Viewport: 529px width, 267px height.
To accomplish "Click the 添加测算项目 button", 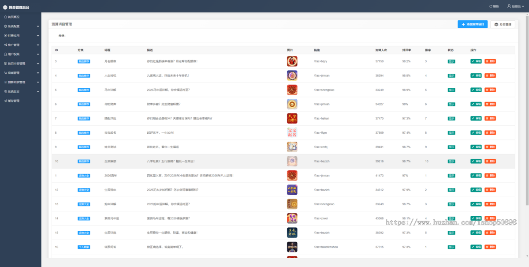I will pos(473,24).
